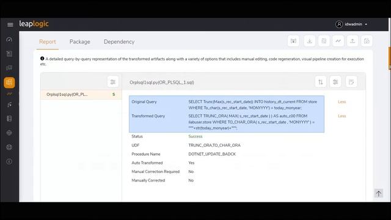Collapse Original Query using its Less link
Viewport: 391px width, 220px height.
point(342,102)
